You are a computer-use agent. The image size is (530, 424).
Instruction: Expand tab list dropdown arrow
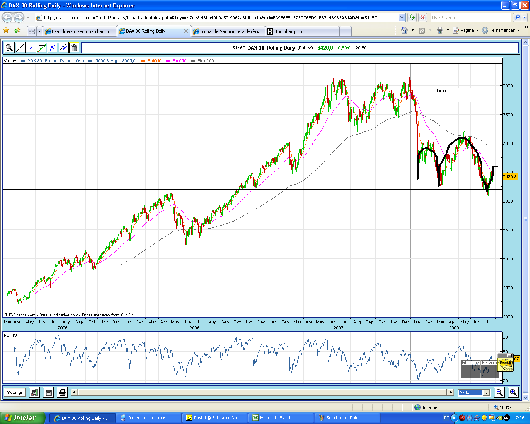[39, 31]
